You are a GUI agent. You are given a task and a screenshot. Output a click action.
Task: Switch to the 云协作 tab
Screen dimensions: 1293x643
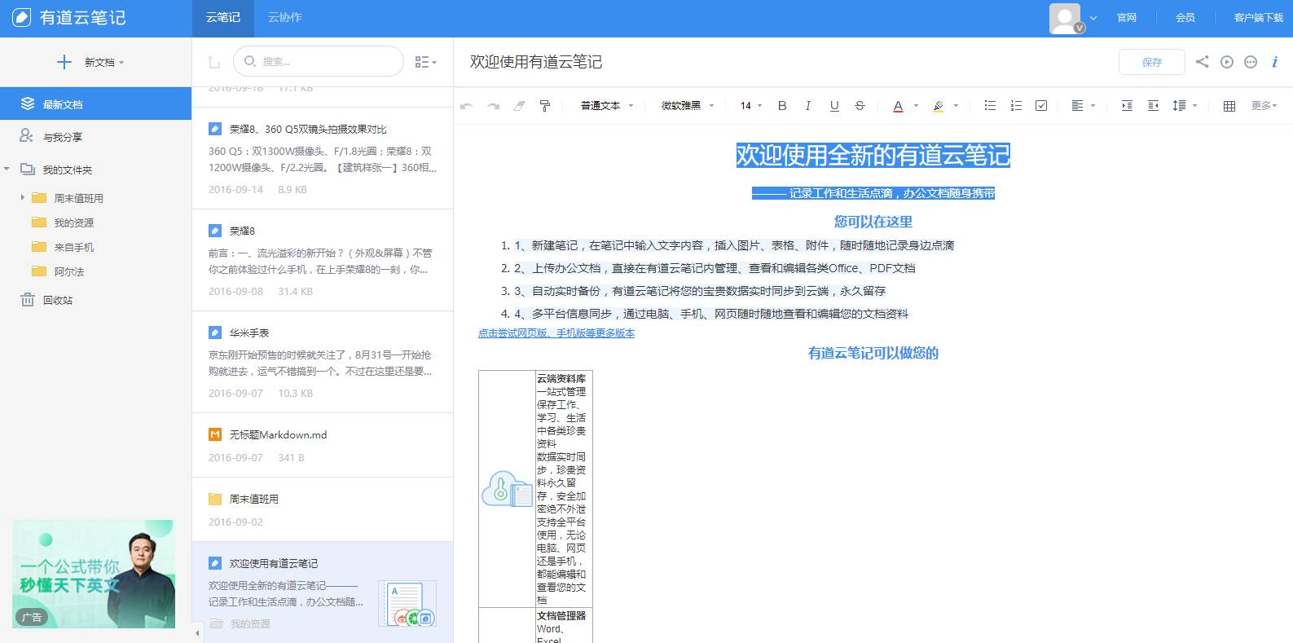click(285, 18)
